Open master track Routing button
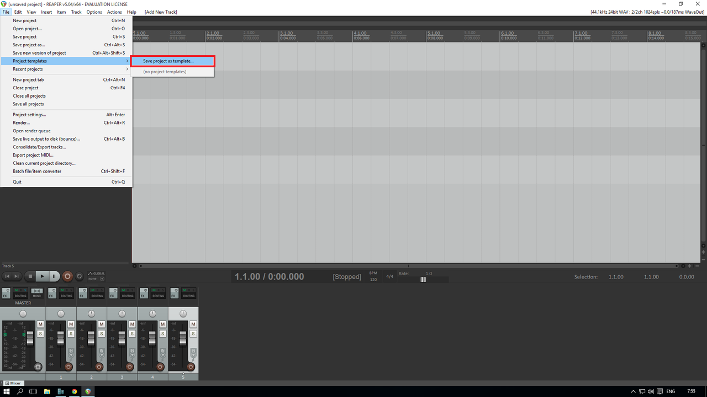Image resolution: width=707 pixels, height=397 pixels. 20,293
